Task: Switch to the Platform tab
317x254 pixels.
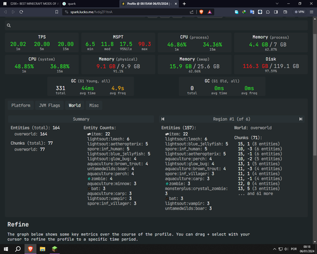Action: [x=21, y=105]
